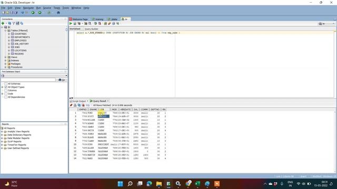
Task: Open the Navigate menu
Action: pyautogui.click(x=28, y=8)
